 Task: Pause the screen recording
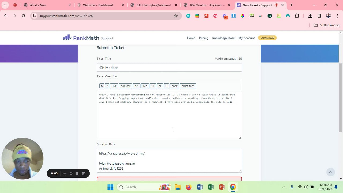click(x=77, y=173)
